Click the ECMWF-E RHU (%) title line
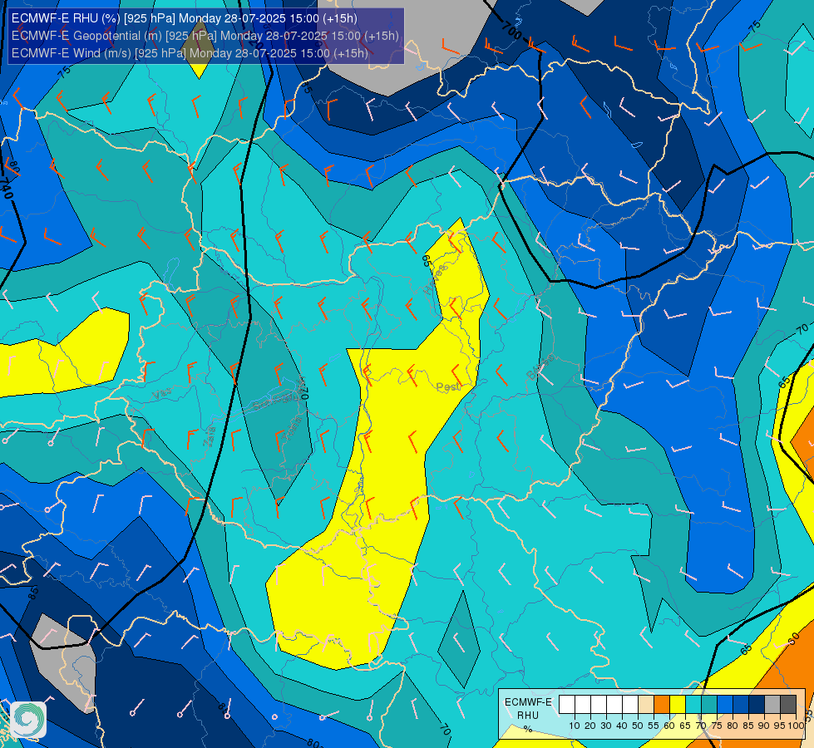 point(185,18)
